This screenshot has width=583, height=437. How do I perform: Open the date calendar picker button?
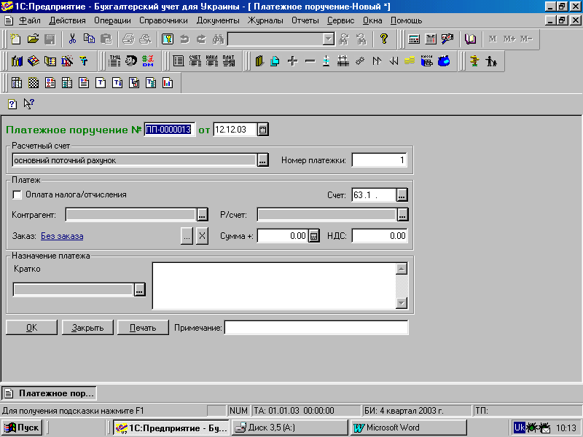click(x=262, y=130)
